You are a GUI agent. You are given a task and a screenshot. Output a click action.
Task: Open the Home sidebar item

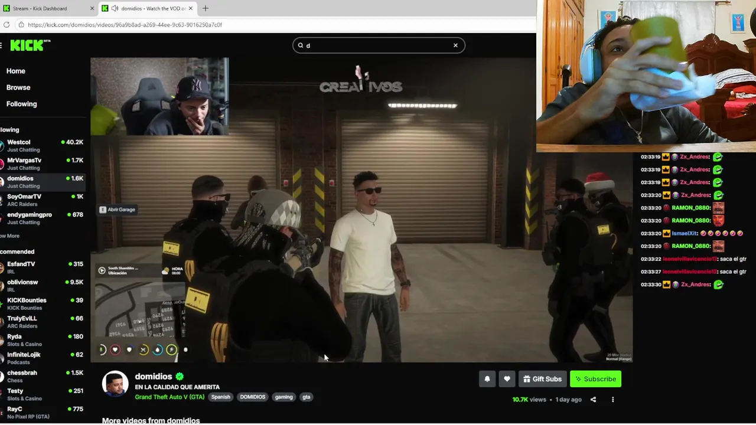coord(16,71)
